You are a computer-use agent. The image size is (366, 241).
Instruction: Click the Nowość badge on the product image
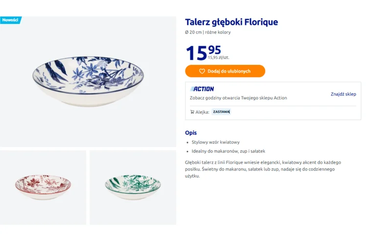coord(10,20)
